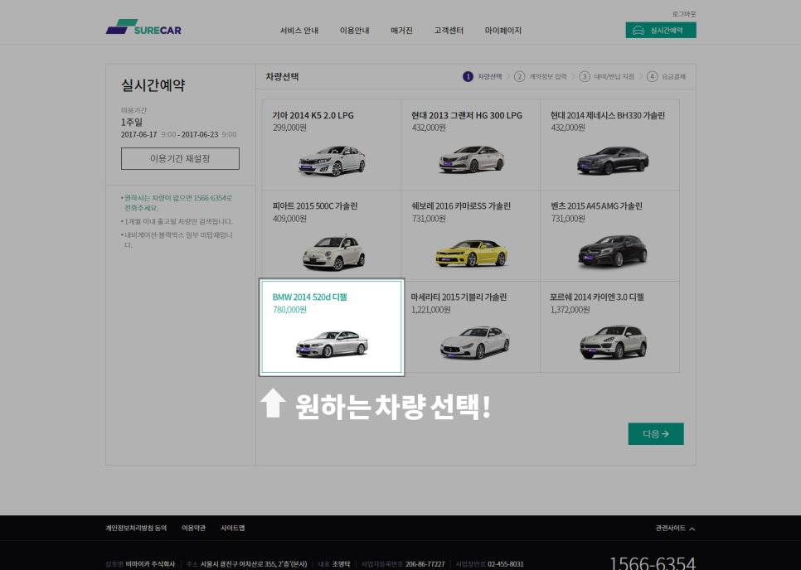
Task: Click the 이용기간 재설정 button
Action: click(180, 159)
